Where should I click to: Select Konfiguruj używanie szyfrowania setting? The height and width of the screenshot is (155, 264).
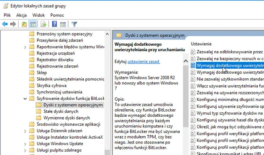pos(230,106)
